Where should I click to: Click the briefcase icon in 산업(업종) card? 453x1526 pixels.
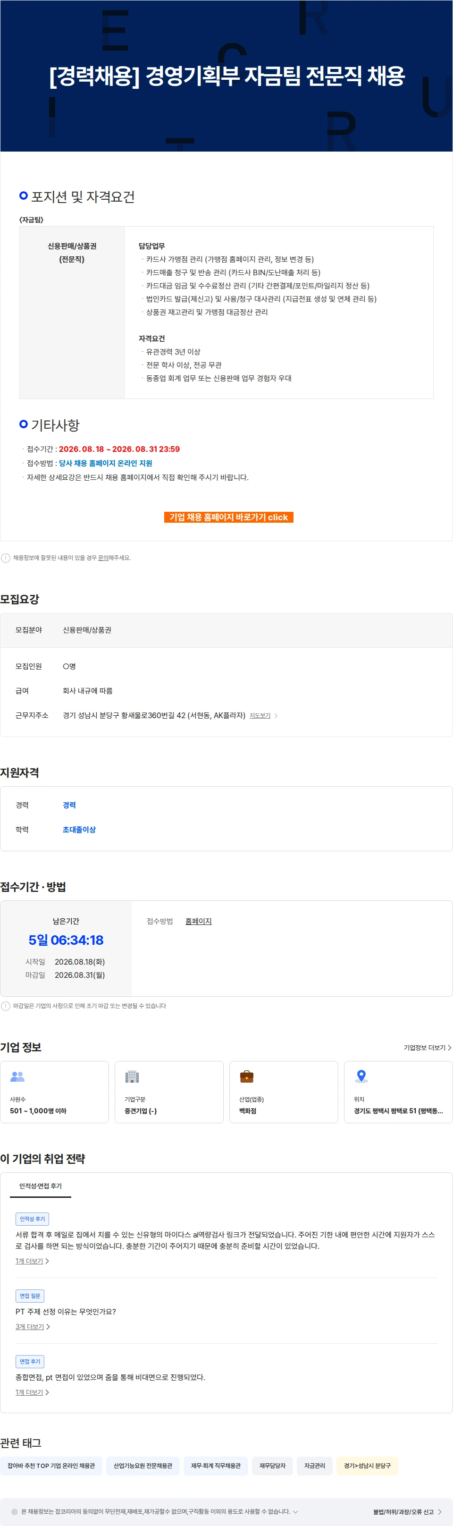tap(246, 1077)
